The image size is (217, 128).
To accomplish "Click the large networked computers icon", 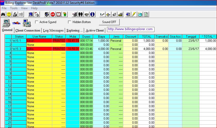I will tap(27, 23).
